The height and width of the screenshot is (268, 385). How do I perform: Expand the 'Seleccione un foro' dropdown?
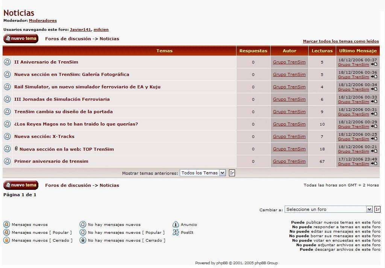(x=328, y=209)
